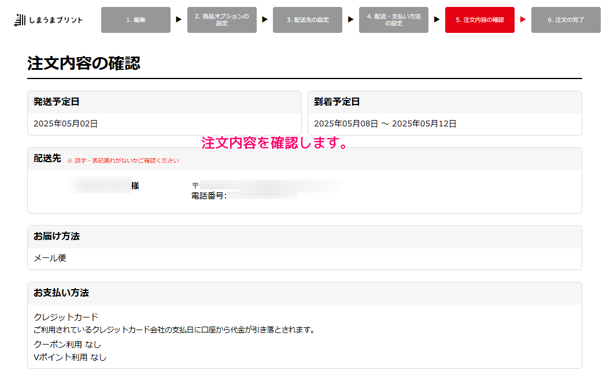Image resolution: width=610 pixels, height=374 pixels.
Task: Click the クーポン利用 なし line
Action: pyautogui.click(x=67, y=345)
